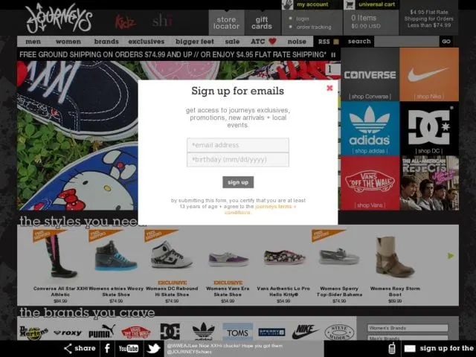Click the my account hand icon
The width and height of the screenshot is (476, 357).
click(287, 4)
